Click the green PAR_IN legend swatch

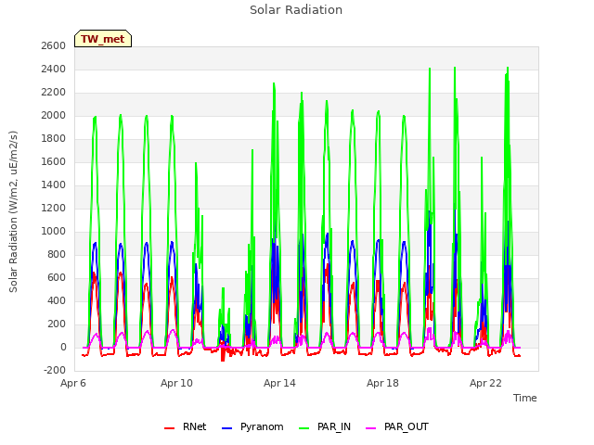pos(303,428)
